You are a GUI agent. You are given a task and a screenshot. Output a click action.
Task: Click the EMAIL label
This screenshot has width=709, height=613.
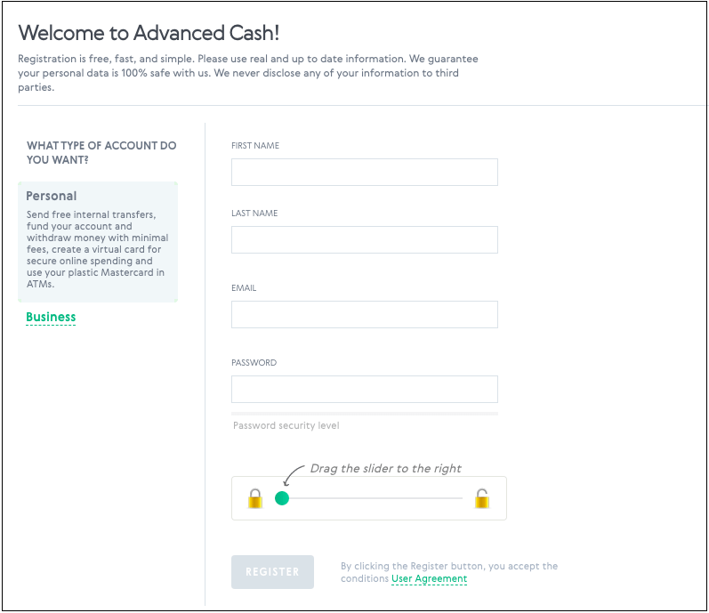(244, 288)
